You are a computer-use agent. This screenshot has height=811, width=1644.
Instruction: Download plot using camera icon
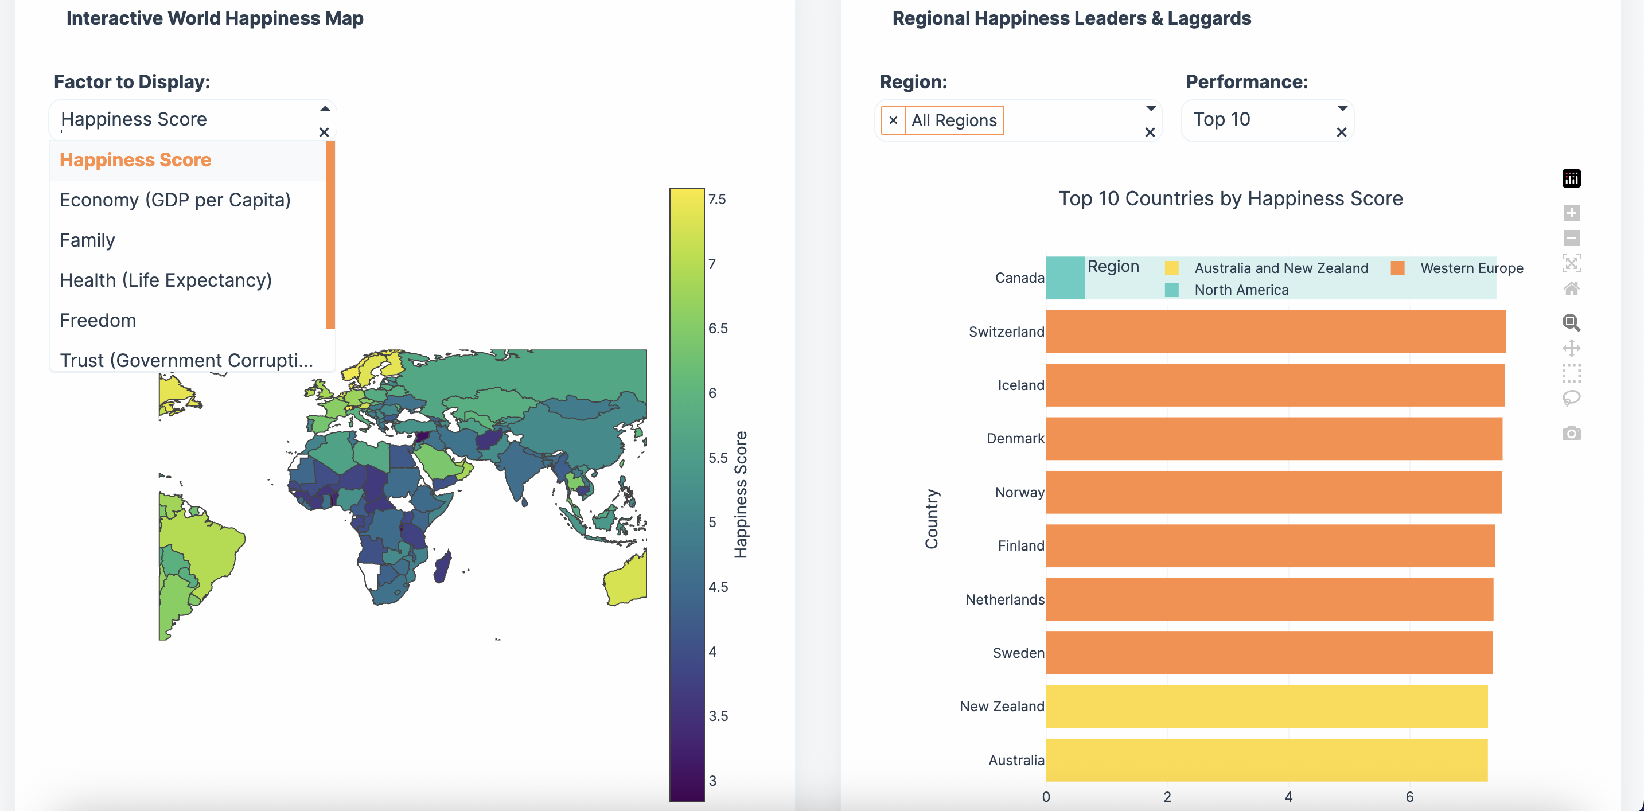coord(1571,434)
